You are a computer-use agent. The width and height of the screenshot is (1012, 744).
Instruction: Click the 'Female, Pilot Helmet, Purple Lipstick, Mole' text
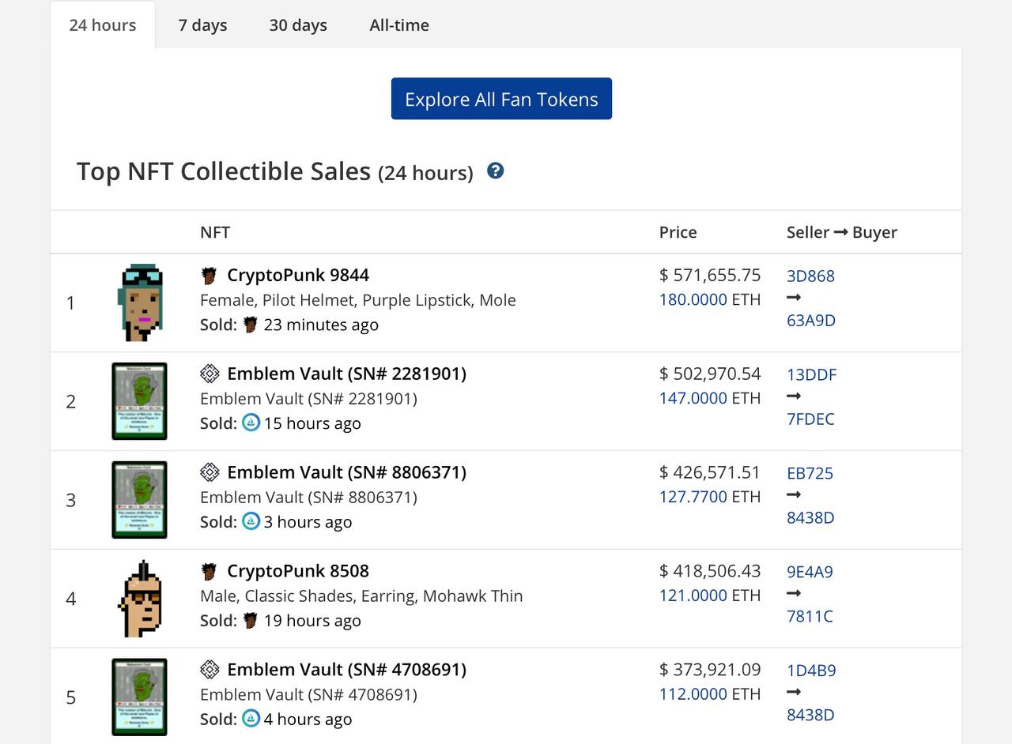(358, 300)
